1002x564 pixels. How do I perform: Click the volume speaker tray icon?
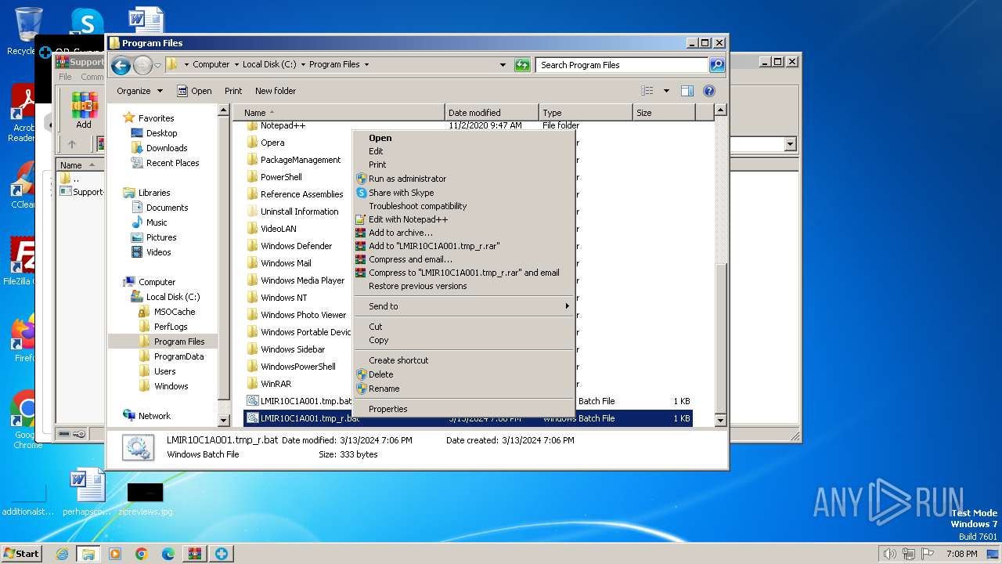coord(889,554)
